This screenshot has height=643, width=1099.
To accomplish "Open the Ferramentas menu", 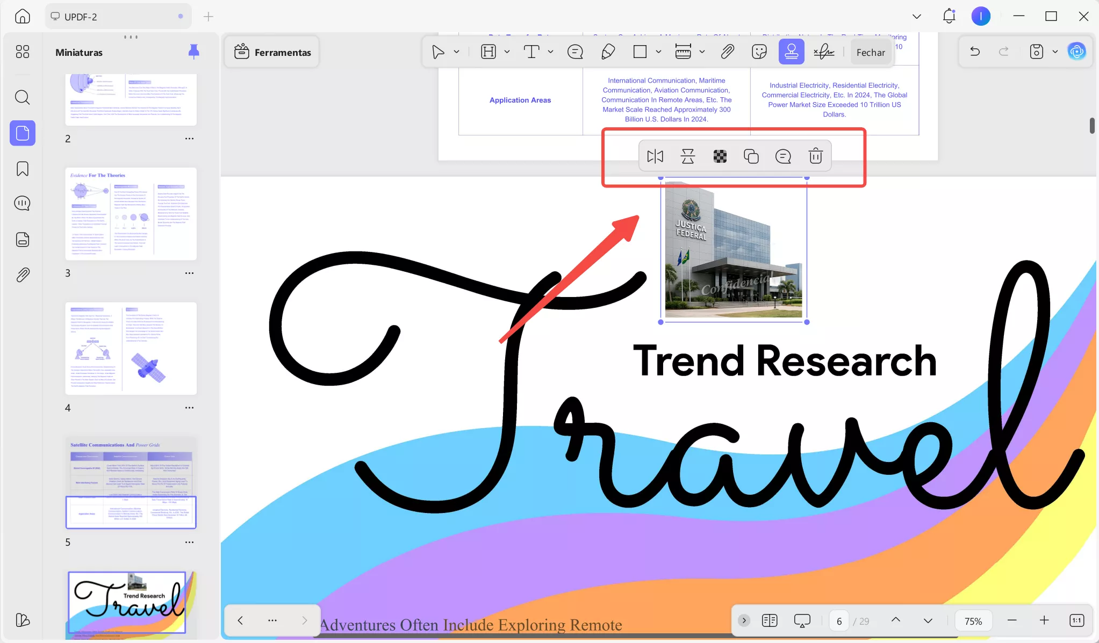I will pos(272,52).
